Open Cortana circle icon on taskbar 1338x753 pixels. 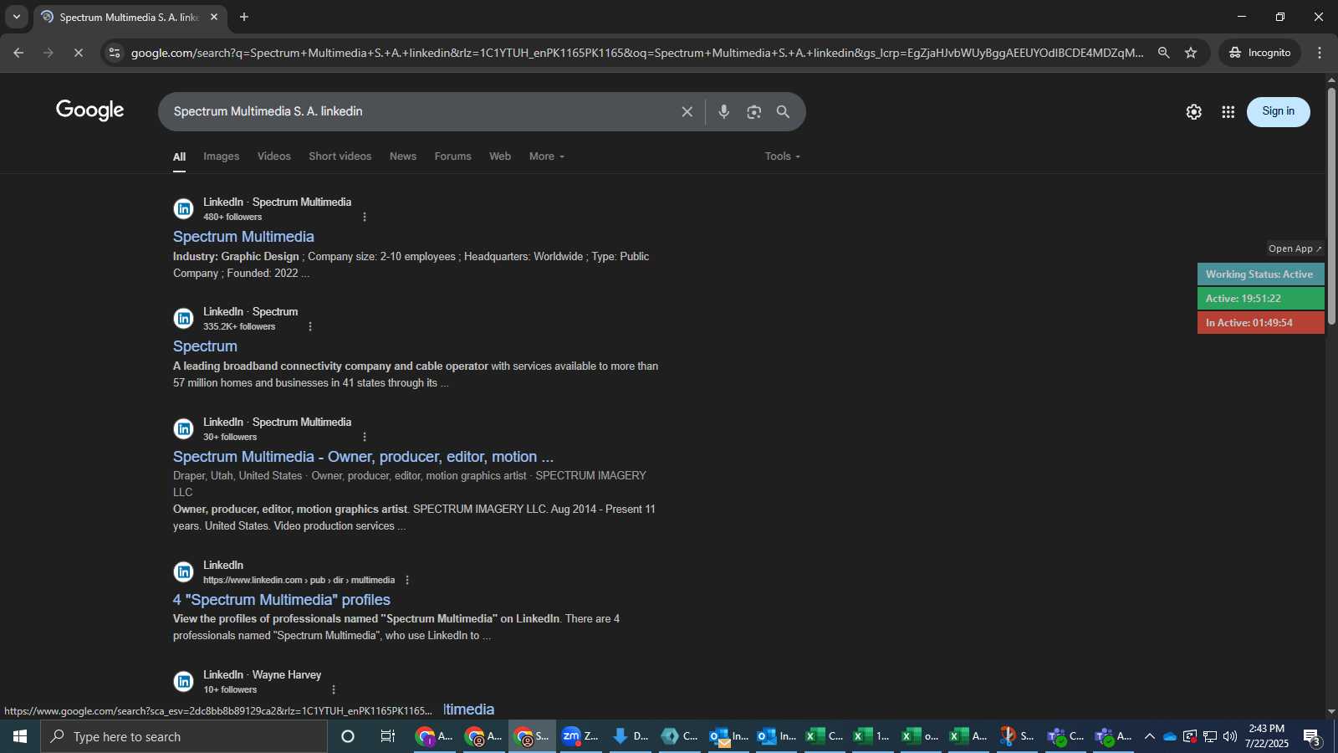click(x=348, y=736)
